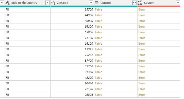The width and height of the screenshot is (184, 99).
Task: Select the FR cell in row 11100
Action: click(27, 38)
